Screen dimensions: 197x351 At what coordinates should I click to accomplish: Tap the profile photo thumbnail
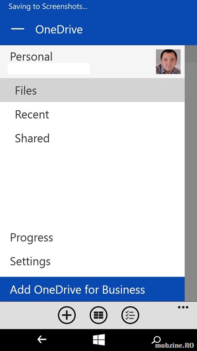pos(168,62)
